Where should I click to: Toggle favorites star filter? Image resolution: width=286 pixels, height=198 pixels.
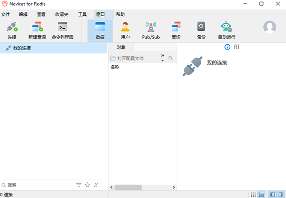[88, 185]
